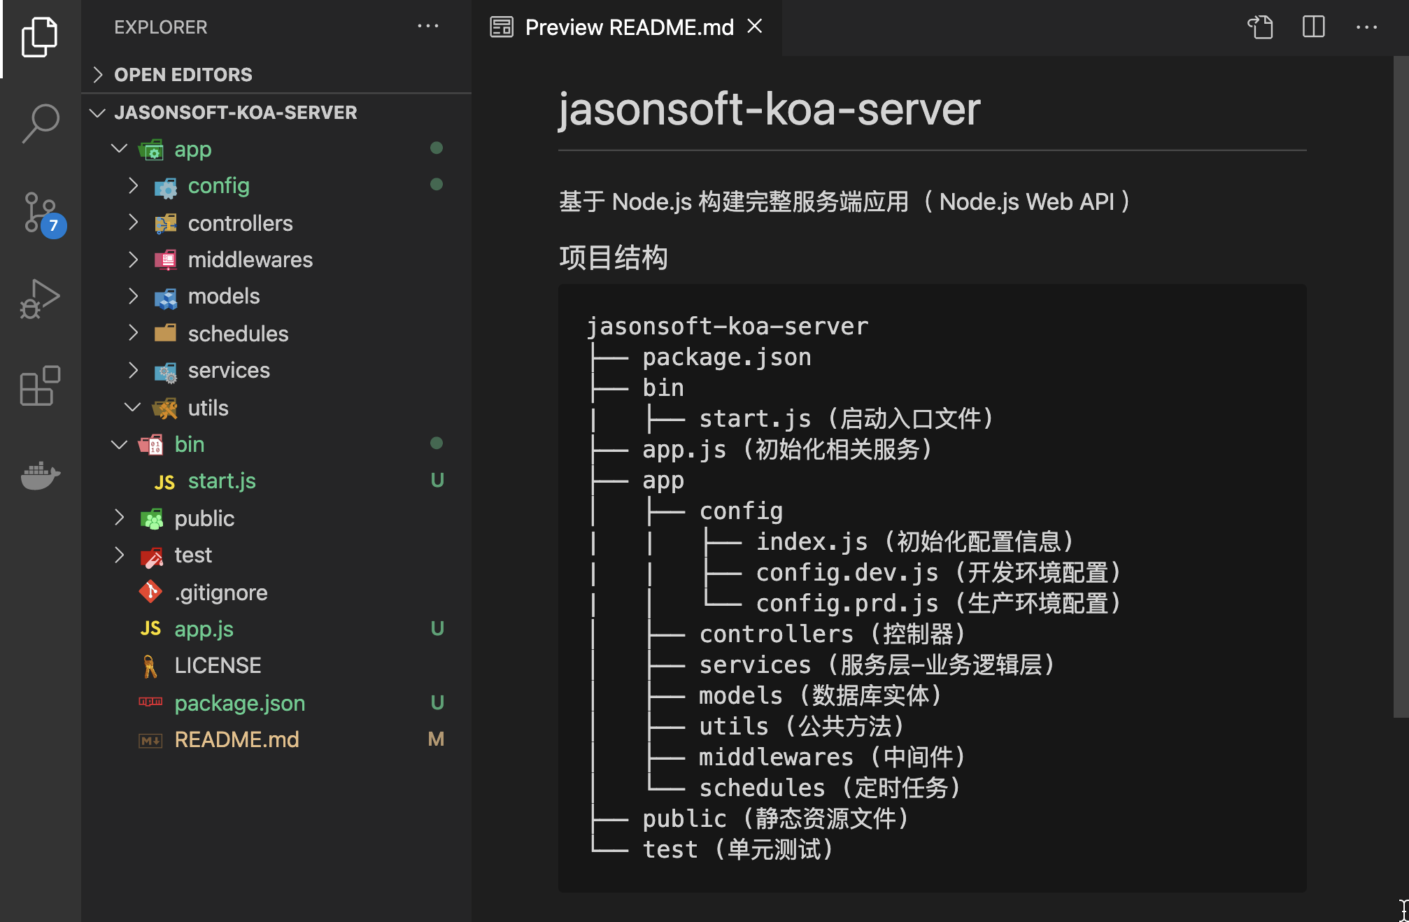Close the Preview README.md tab
Viewport: 1409px width, 922px height.
coord(755,27)
